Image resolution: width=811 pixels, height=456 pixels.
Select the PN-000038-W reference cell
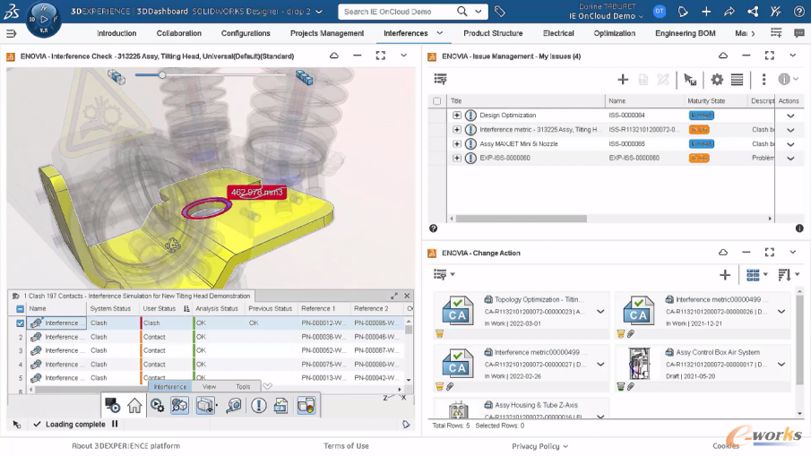pos(324,337)
